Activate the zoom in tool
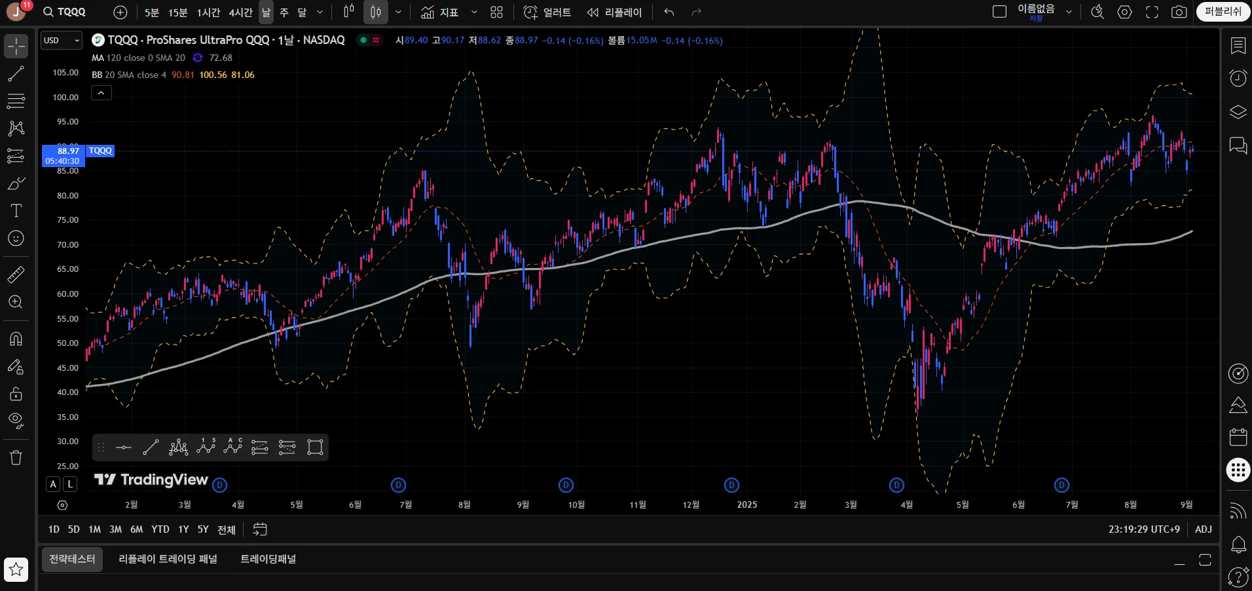 coord(16,302)
